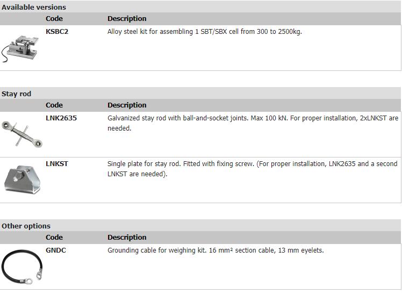Click Description column header under Available versions
This screenshot has width=402, height=294.
[x=127, y=18]
